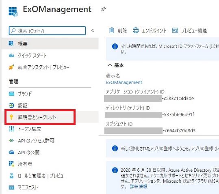Open ロールと管理者 | プレビュー
The height and width of the screenshot is (194, 219).
42,176
